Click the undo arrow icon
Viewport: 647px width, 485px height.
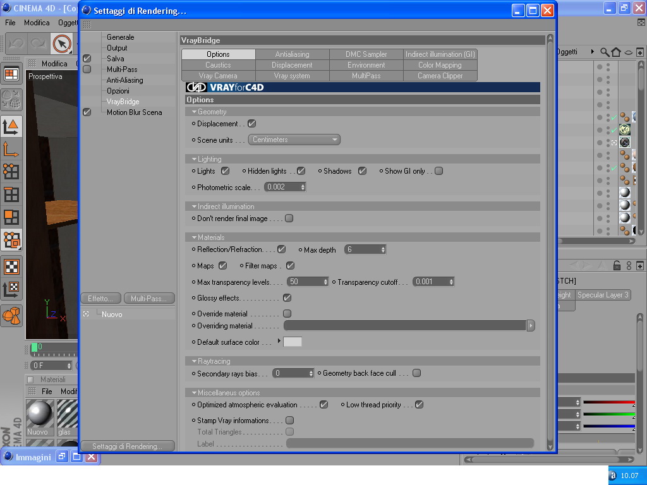point(16,44)
